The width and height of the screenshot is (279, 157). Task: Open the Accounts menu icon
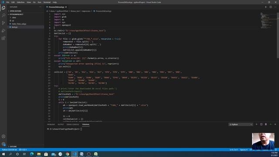(x=3, y=137)
